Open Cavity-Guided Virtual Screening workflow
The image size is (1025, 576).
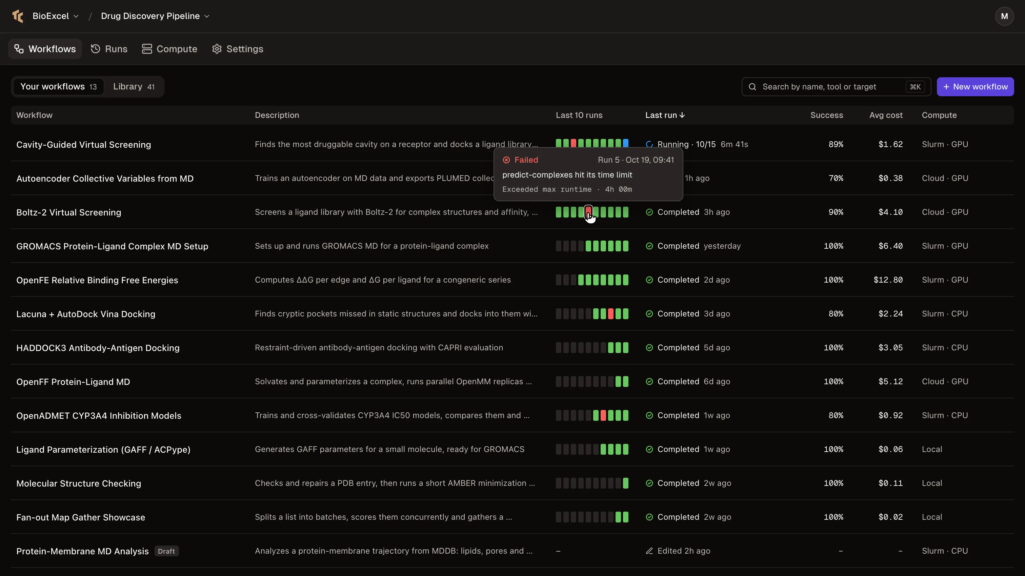point(84,145)
